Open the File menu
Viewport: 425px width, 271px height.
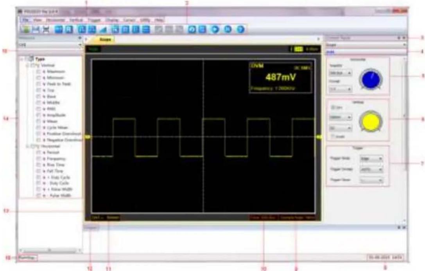pos(25,20)
